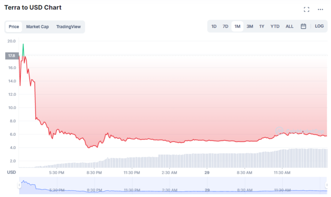Screen dimensions: 331x197
Task: Select the 1M time range
Action: pyautogui.click(x=237, y=27)
